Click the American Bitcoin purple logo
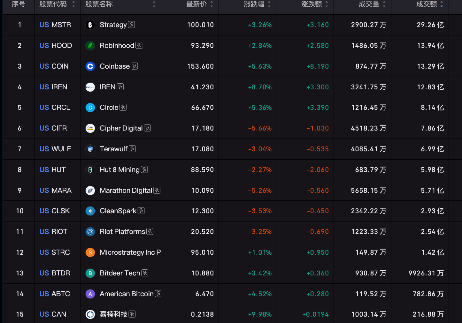 (90, 294)
